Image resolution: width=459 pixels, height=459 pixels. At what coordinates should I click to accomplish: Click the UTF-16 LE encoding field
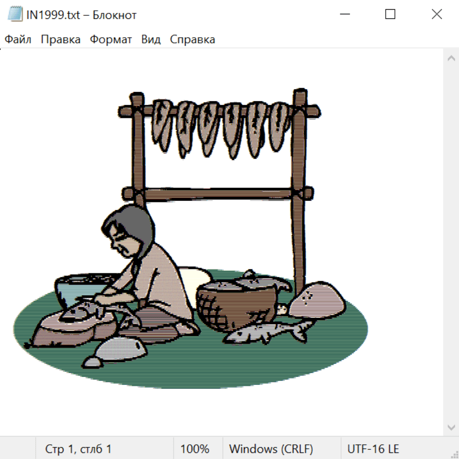(x=373, y=449)
